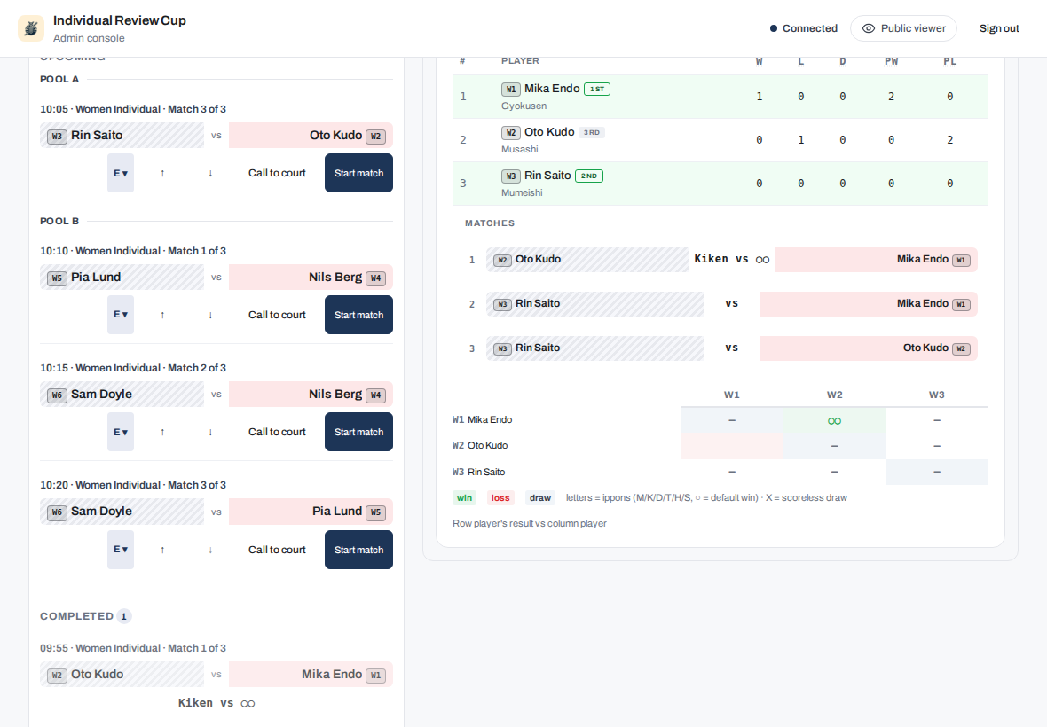Image resolution: width=1047 pixels, height=727 pixels.
Task: Move the Rin Saito vs Oto Kudo match down
Action: tap(210, 173)
